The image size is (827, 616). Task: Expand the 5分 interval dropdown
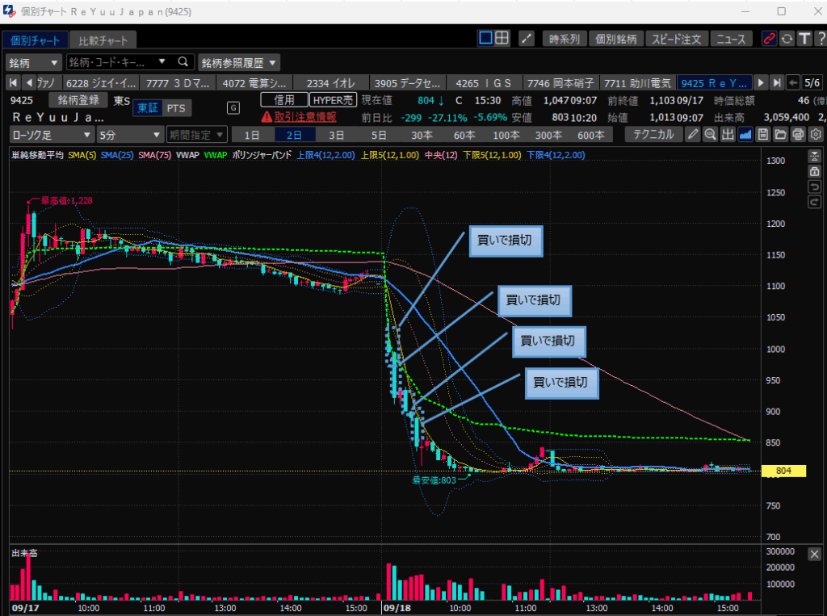129,135
